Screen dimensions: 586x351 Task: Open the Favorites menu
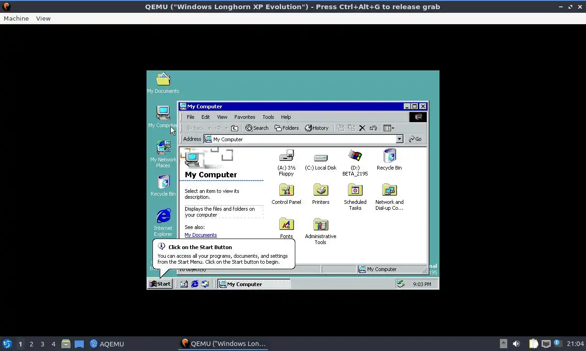(245, 117)
